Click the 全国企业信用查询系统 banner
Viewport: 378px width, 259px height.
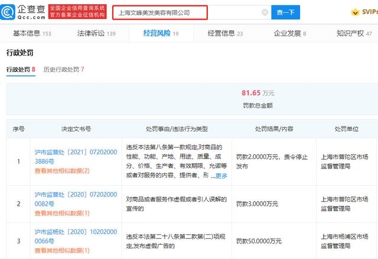coord(77,11)
